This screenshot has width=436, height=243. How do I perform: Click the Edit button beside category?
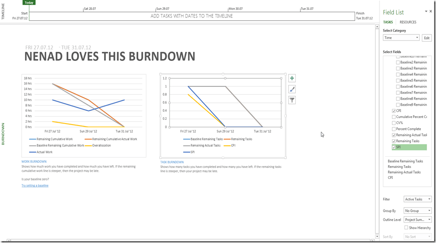(426, 38)
